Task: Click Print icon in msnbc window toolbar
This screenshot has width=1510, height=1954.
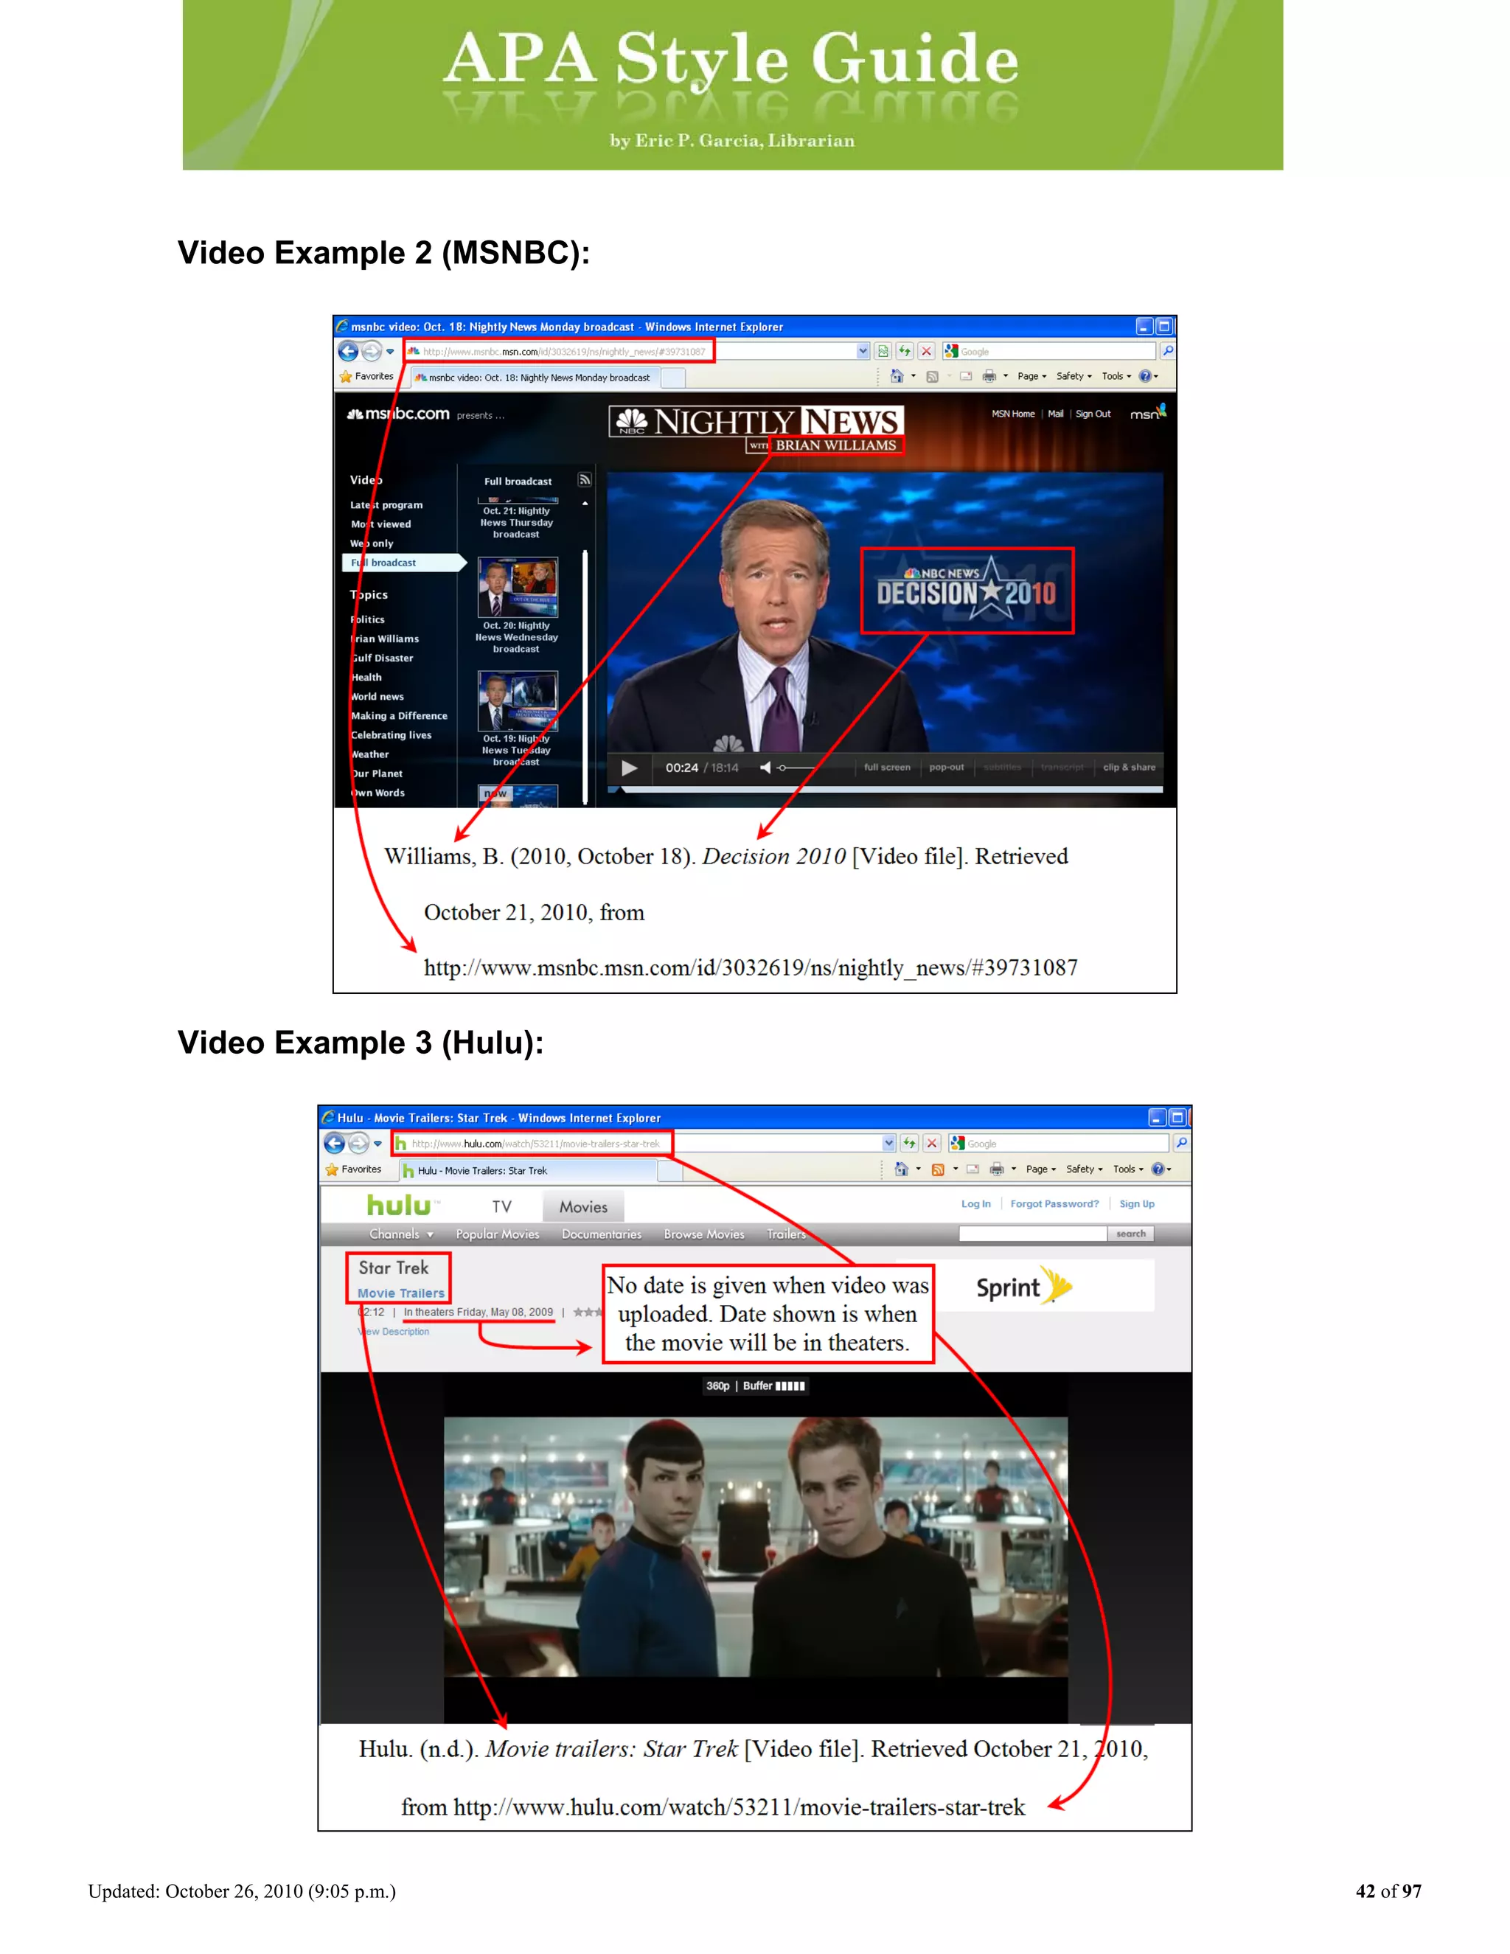Action: tap(989, 377)
